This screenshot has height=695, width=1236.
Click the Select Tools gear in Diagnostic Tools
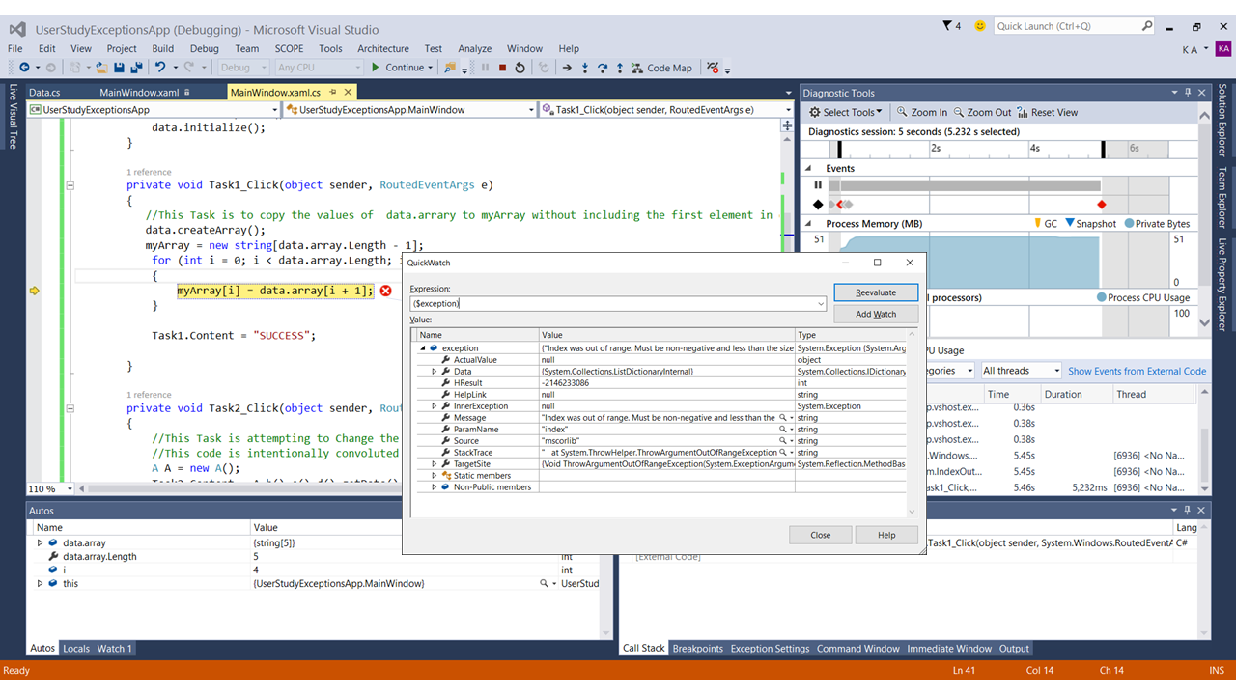815,112
